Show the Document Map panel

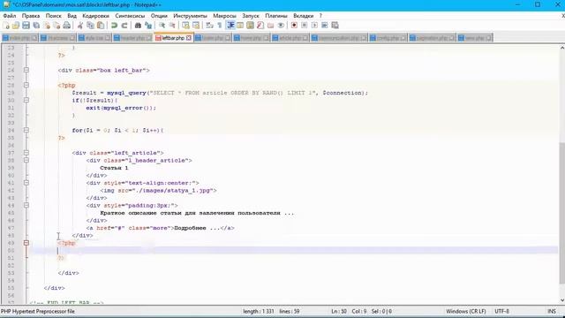250,26
